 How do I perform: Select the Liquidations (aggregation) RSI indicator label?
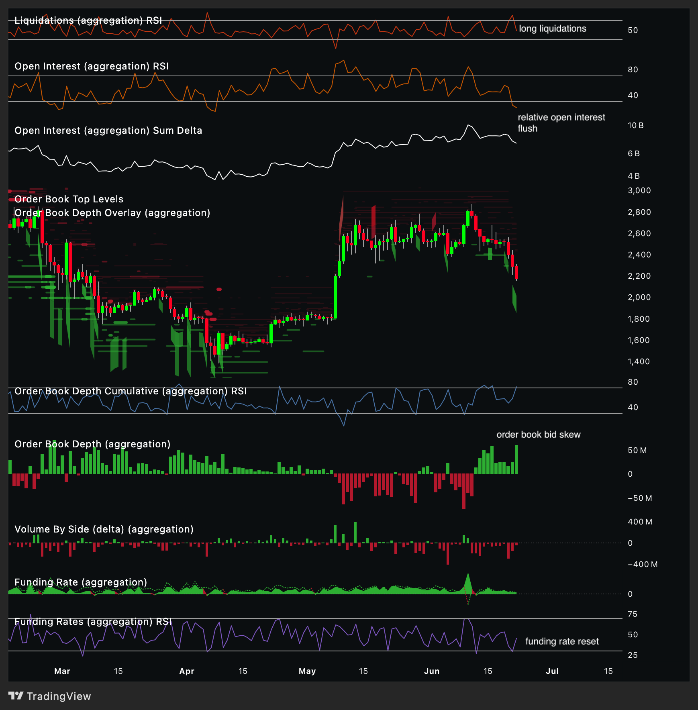[88, 20]
